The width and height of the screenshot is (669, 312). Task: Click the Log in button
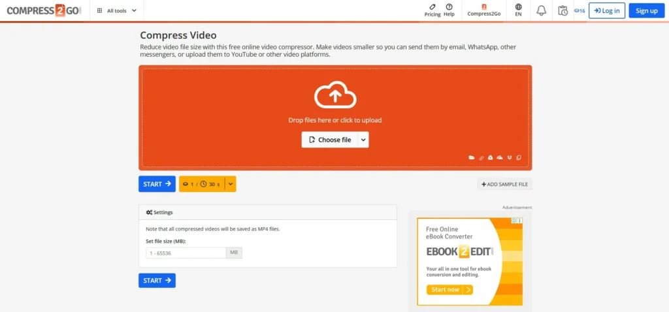[x=606, y=10]
